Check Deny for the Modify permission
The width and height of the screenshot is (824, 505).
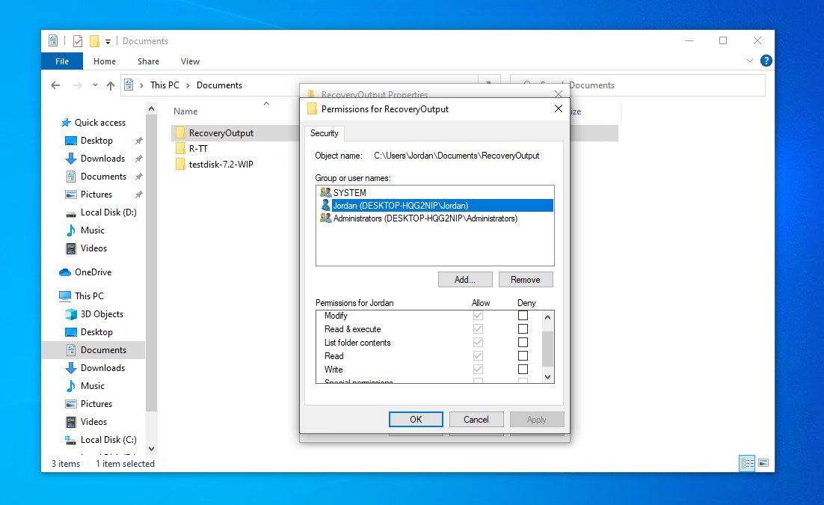(x=523, y=315)
